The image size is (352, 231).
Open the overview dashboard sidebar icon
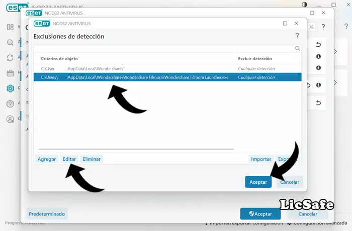coord(10,27)
